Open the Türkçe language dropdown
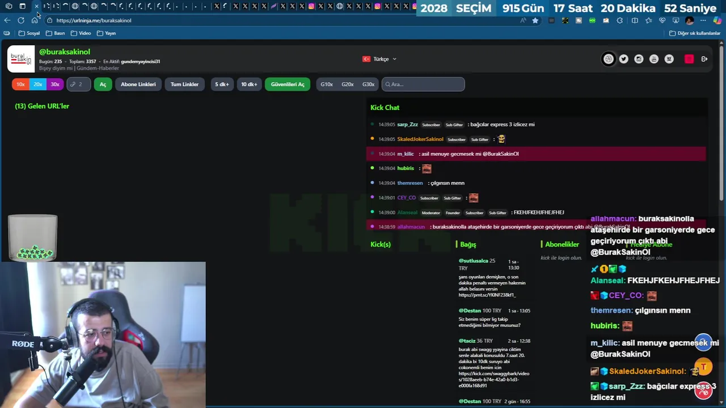This screenshot has height=408, width=726. tap(379, 59)
